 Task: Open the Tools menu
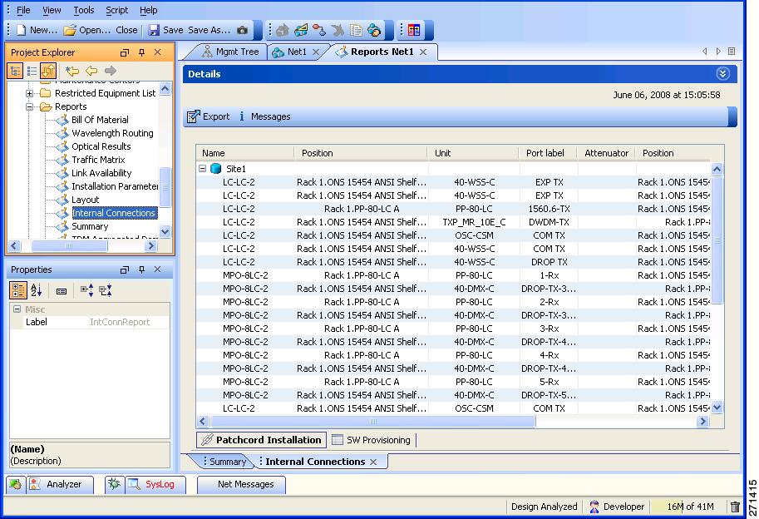pos(84,10)
